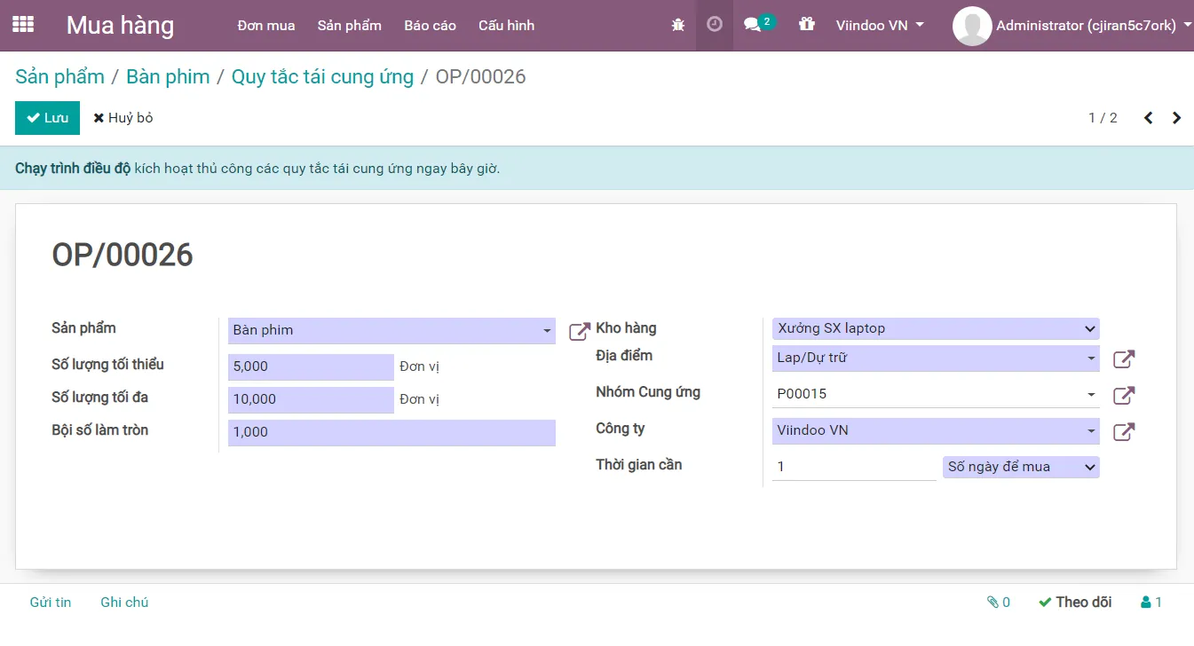The width and height of the screenshot is (1194, 646).
Task: Open the activities clock icon
Action: [x=715, y=25]
